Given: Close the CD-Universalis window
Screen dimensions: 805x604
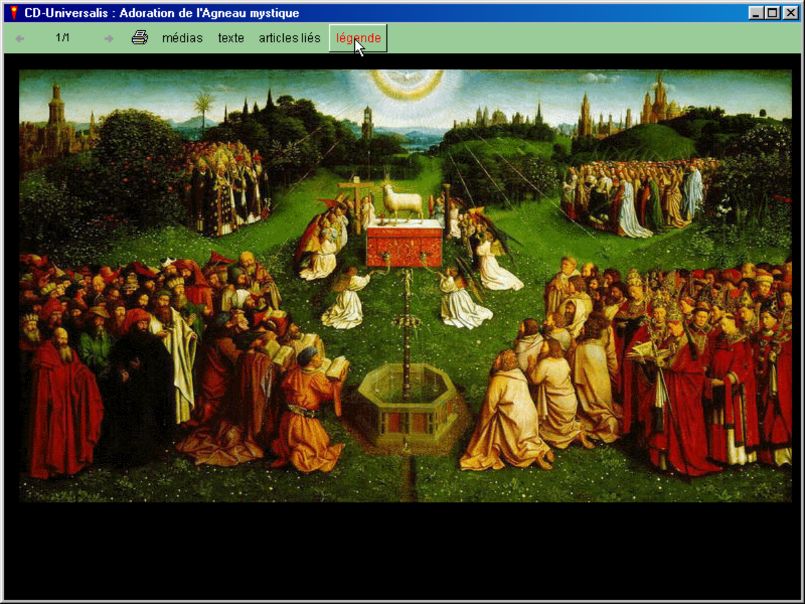Looking at the screenshot, I should pos(790,13).
